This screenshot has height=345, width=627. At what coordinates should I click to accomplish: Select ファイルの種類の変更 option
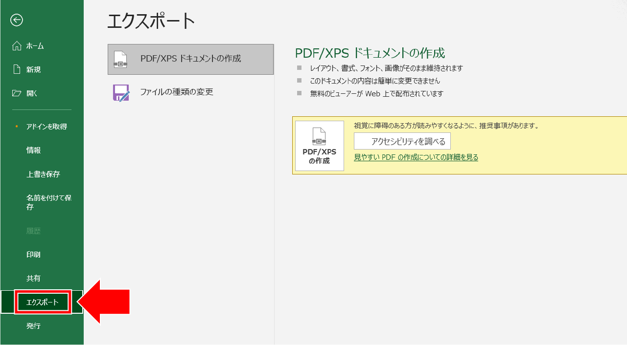190,92
